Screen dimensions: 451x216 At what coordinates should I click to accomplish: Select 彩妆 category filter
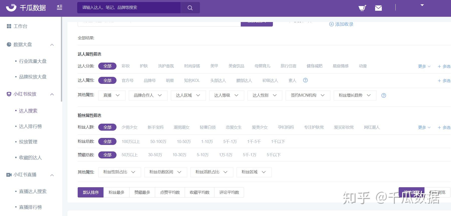click(x=126, y=66)
